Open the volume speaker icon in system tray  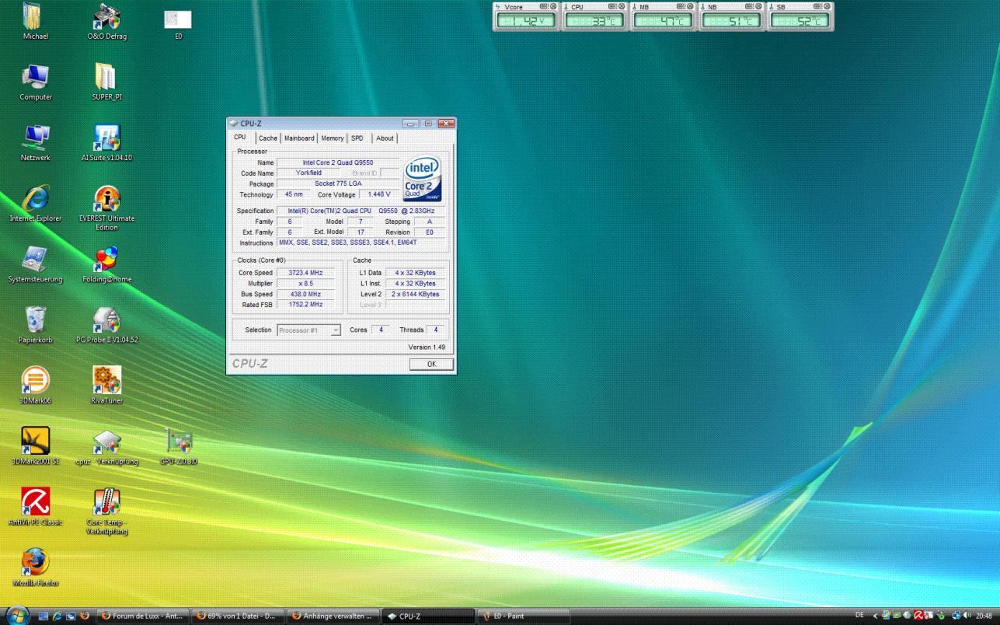(x=967, y=616)
